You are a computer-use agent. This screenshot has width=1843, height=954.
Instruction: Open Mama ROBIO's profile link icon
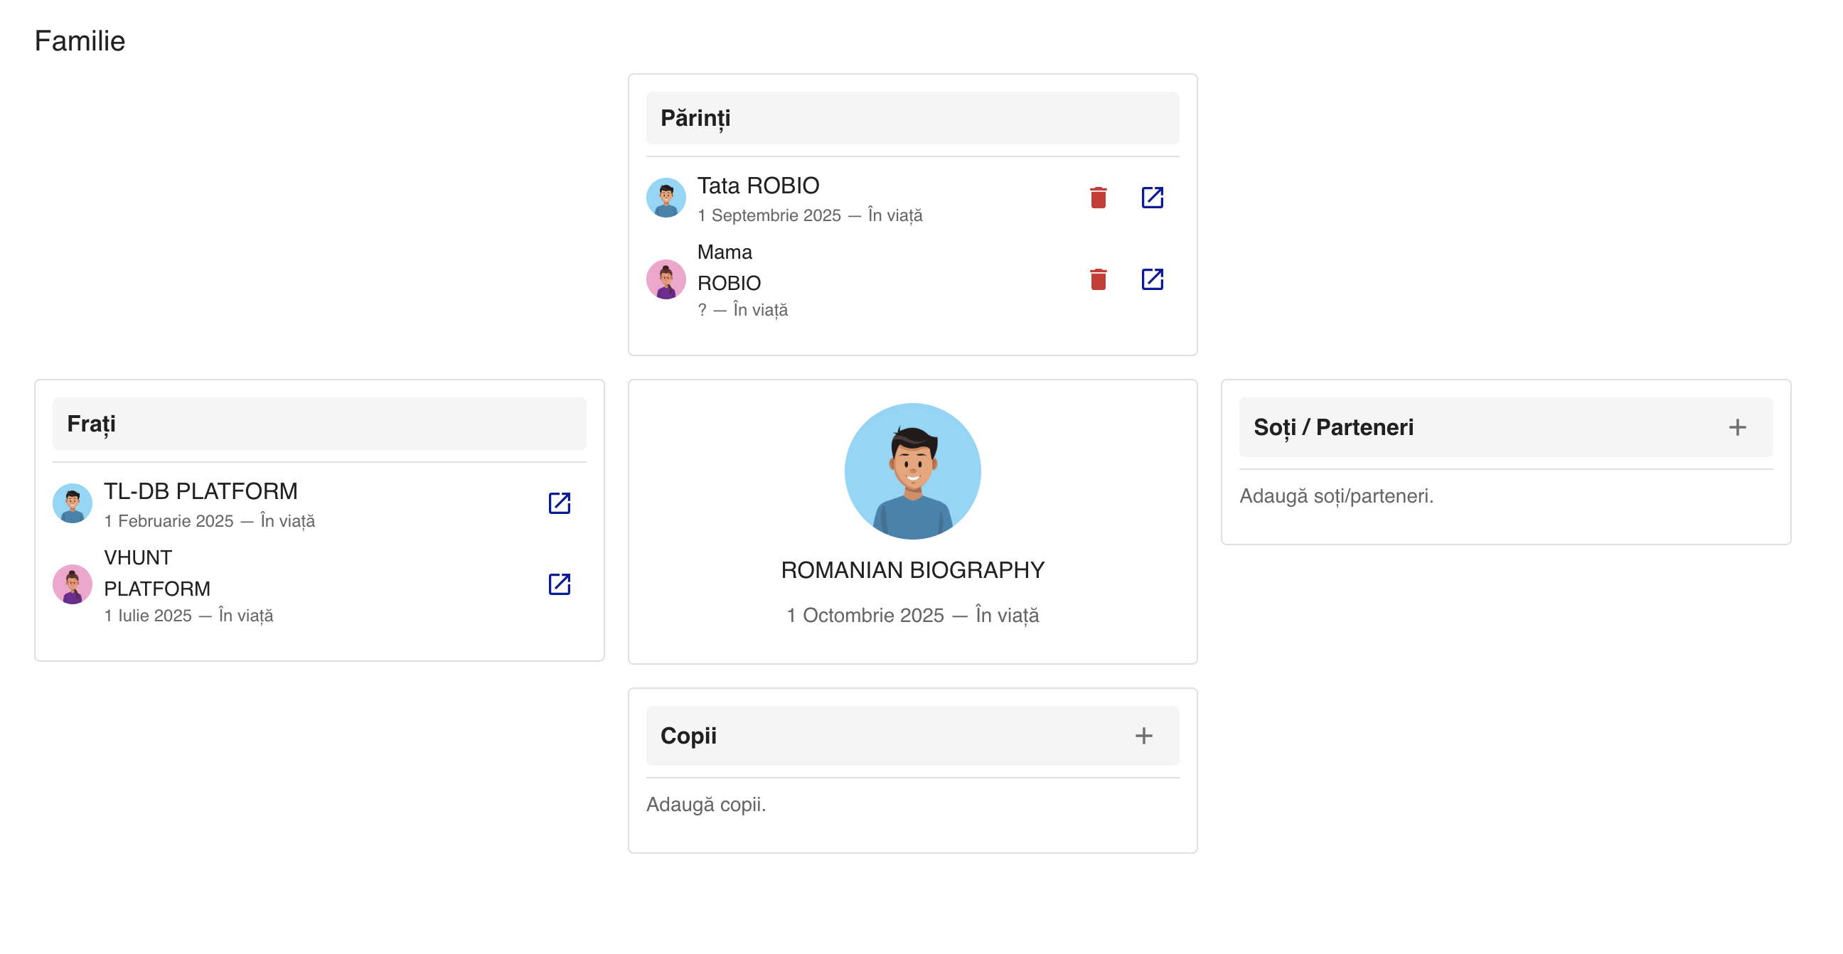coord(1151,279)
